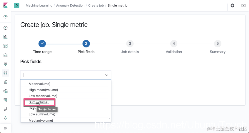Screen dimensions: 249x133
Task: Open the Maps sidebar icon
Action: (6, 64)
